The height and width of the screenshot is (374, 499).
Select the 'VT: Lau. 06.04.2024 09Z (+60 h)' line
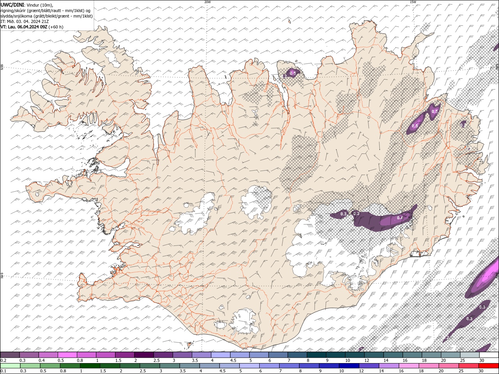click(32, 27)
